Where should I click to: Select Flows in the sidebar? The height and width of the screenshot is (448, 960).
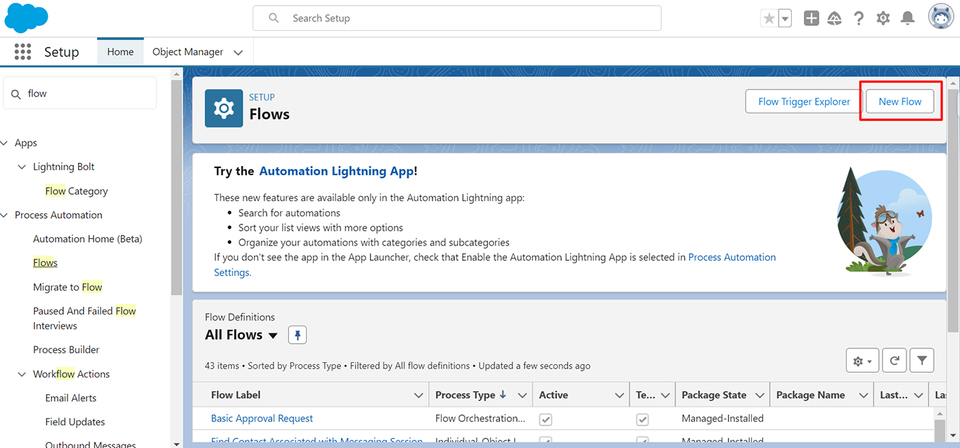[45, 263]
